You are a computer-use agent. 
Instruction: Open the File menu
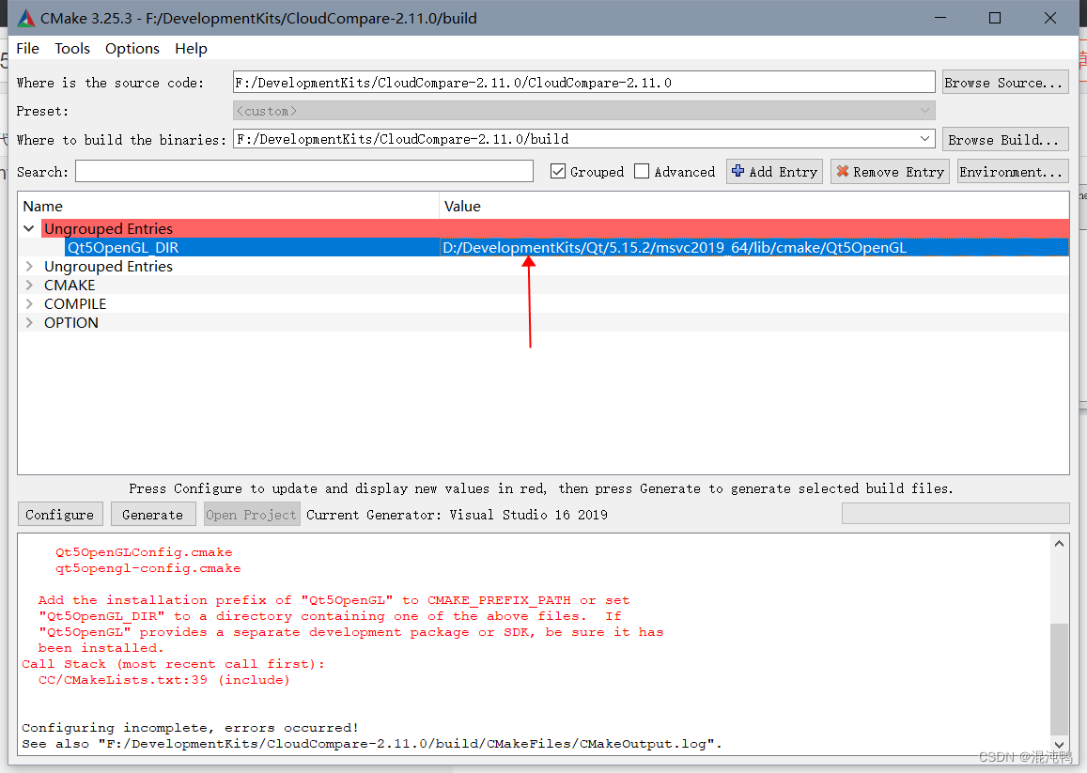pos(28,49)
